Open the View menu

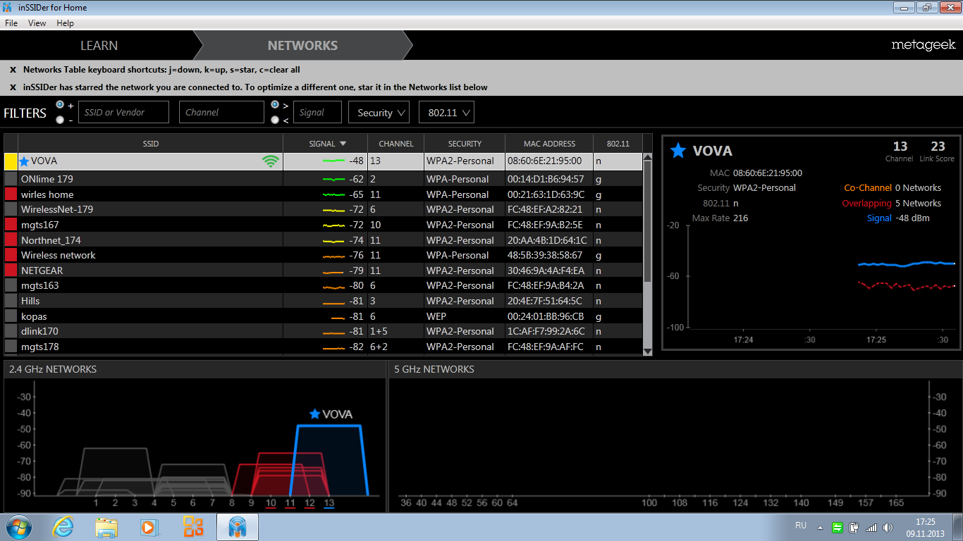(x=37, y=23)
